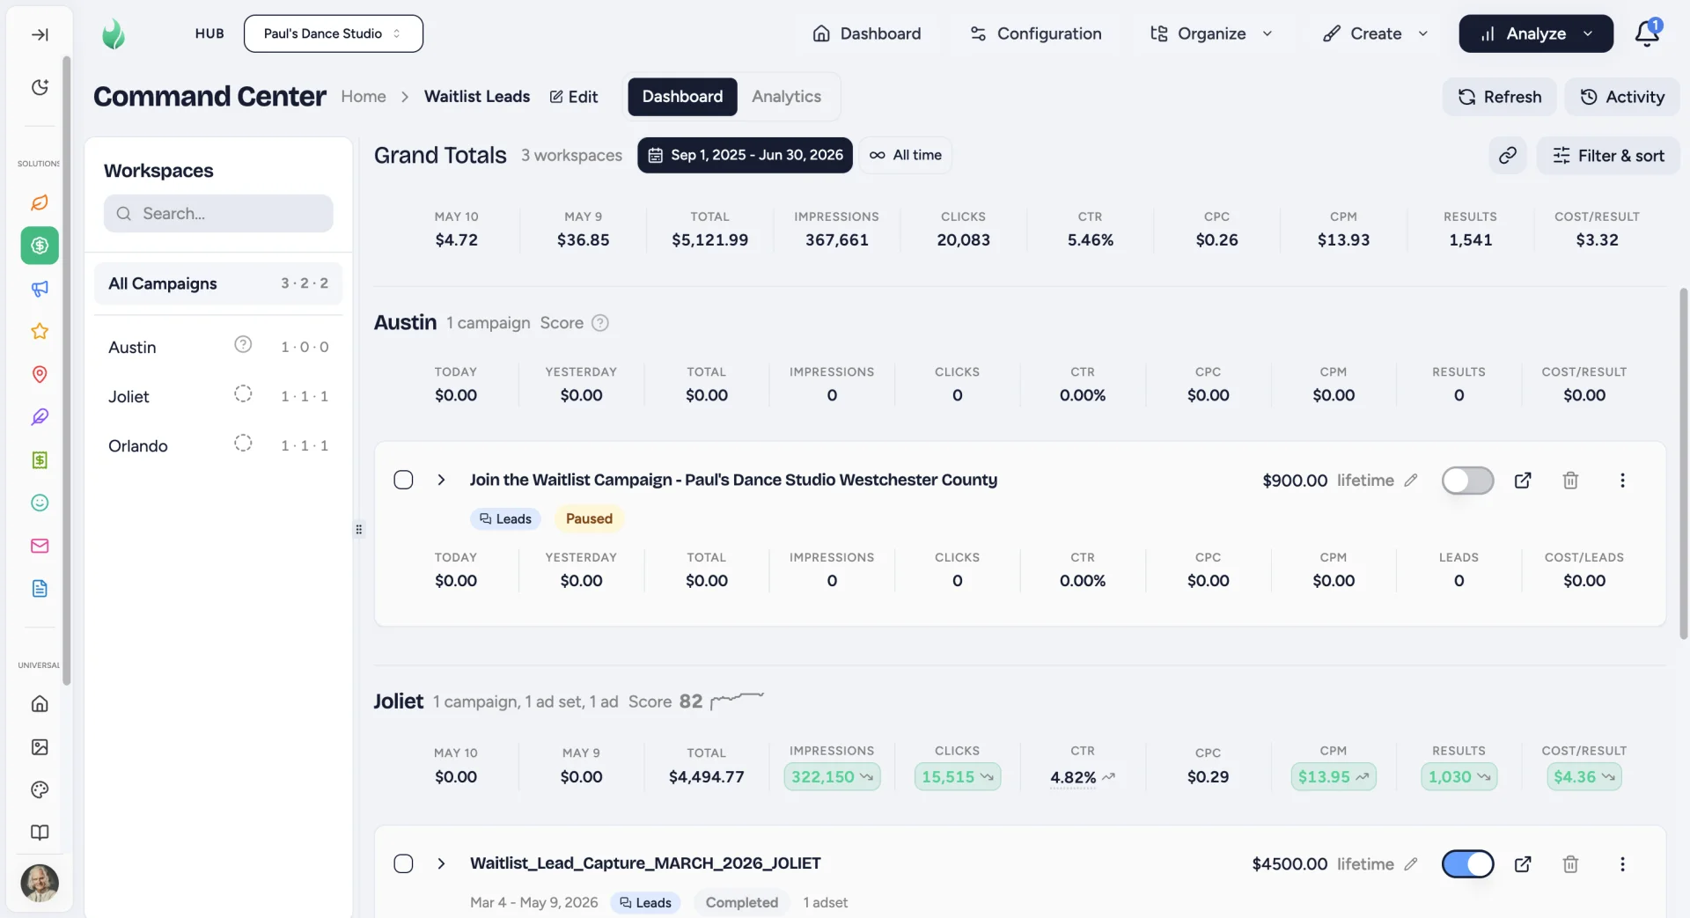Open the location pin sidebar icon
Viewport: 1690px width, 918px height.
tap(40, 375)
